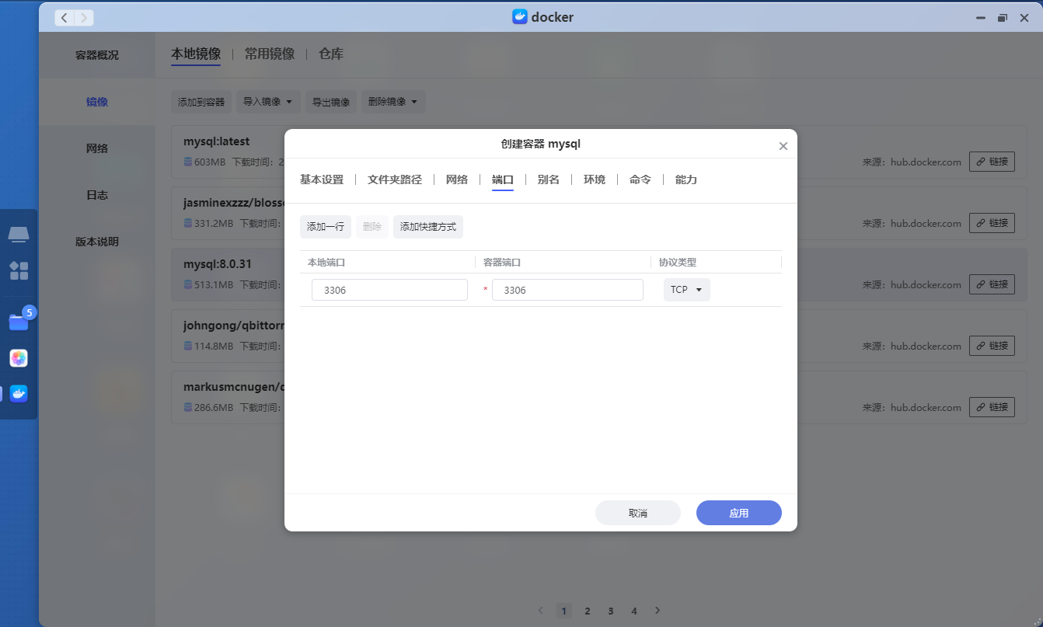1043x627 pixels.
Task: Select 网络 in the left sidebar
Action: click(97, 148)
